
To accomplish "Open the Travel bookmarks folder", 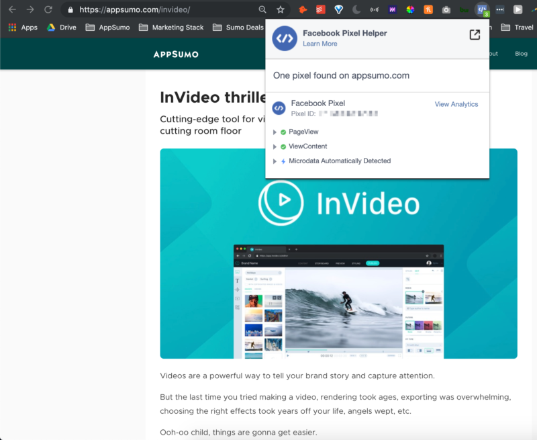I will point(517,28).
